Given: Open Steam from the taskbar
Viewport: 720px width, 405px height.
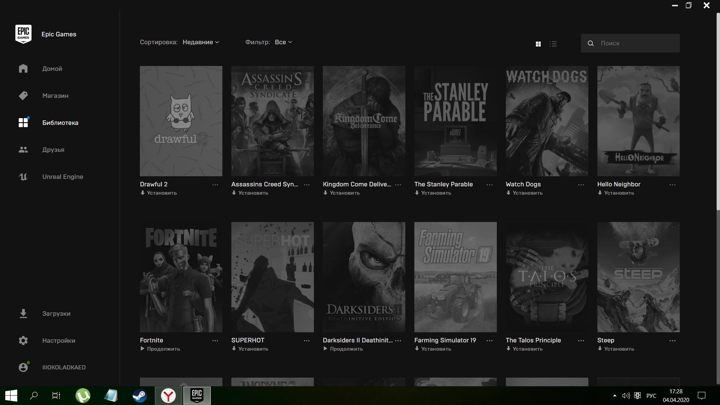Looking at the screenshot, I should coord(139,396).
